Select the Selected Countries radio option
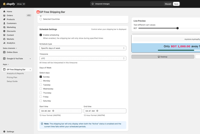This screenshot has height=134, width=200. coord(41,19)
